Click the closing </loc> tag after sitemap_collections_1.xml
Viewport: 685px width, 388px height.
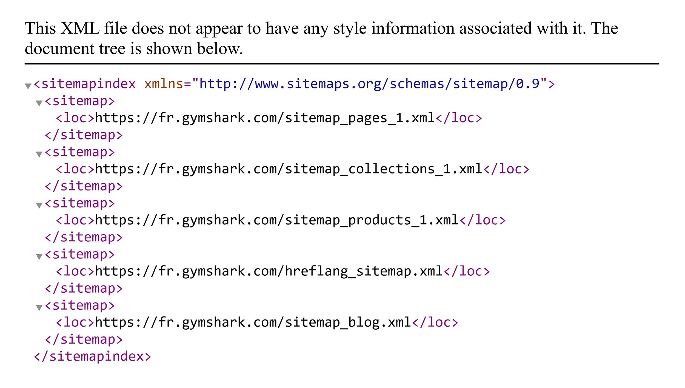(506, 169)
